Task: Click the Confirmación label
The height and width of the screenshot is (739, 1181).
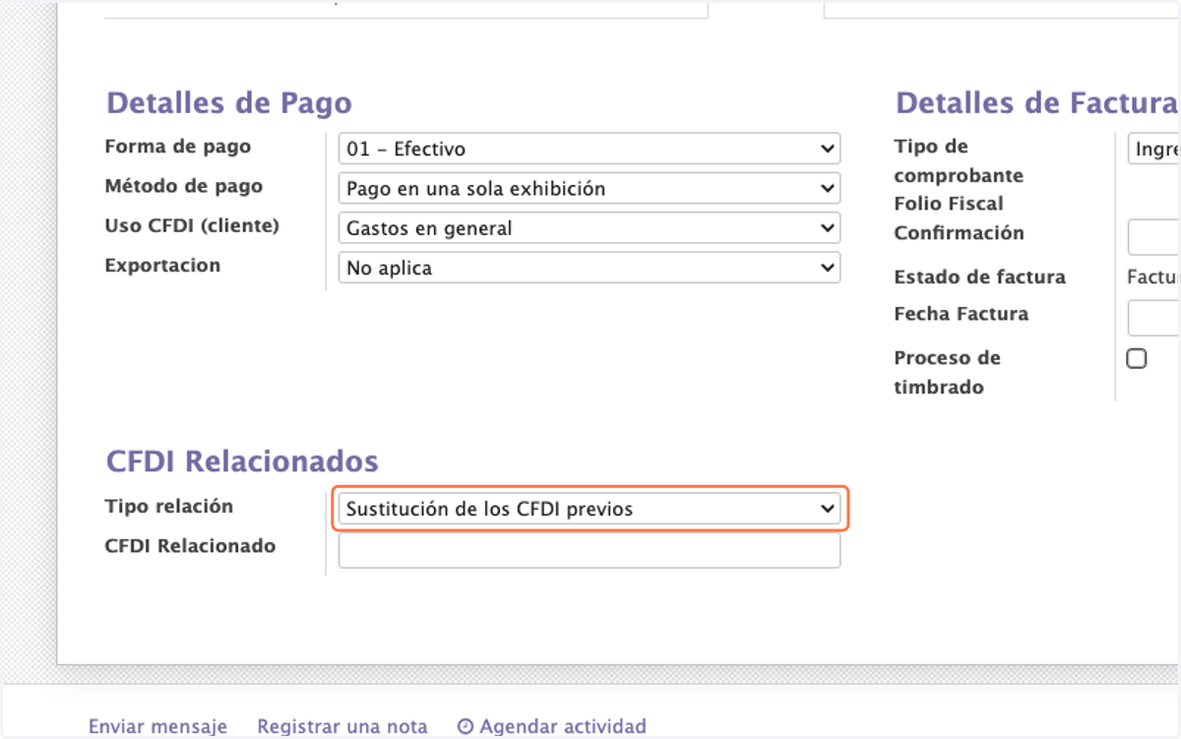Action: (x=959, y=233)
